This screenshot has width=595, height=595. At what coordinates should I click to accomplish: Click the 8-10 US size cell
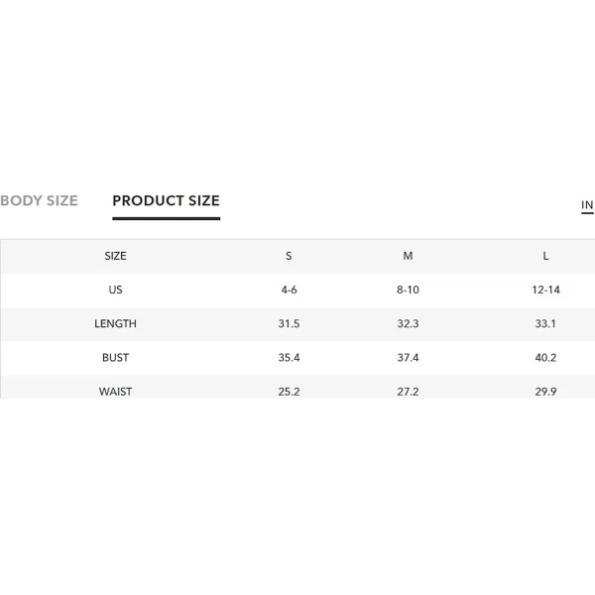pyautogui.click(x=408, y=290)
